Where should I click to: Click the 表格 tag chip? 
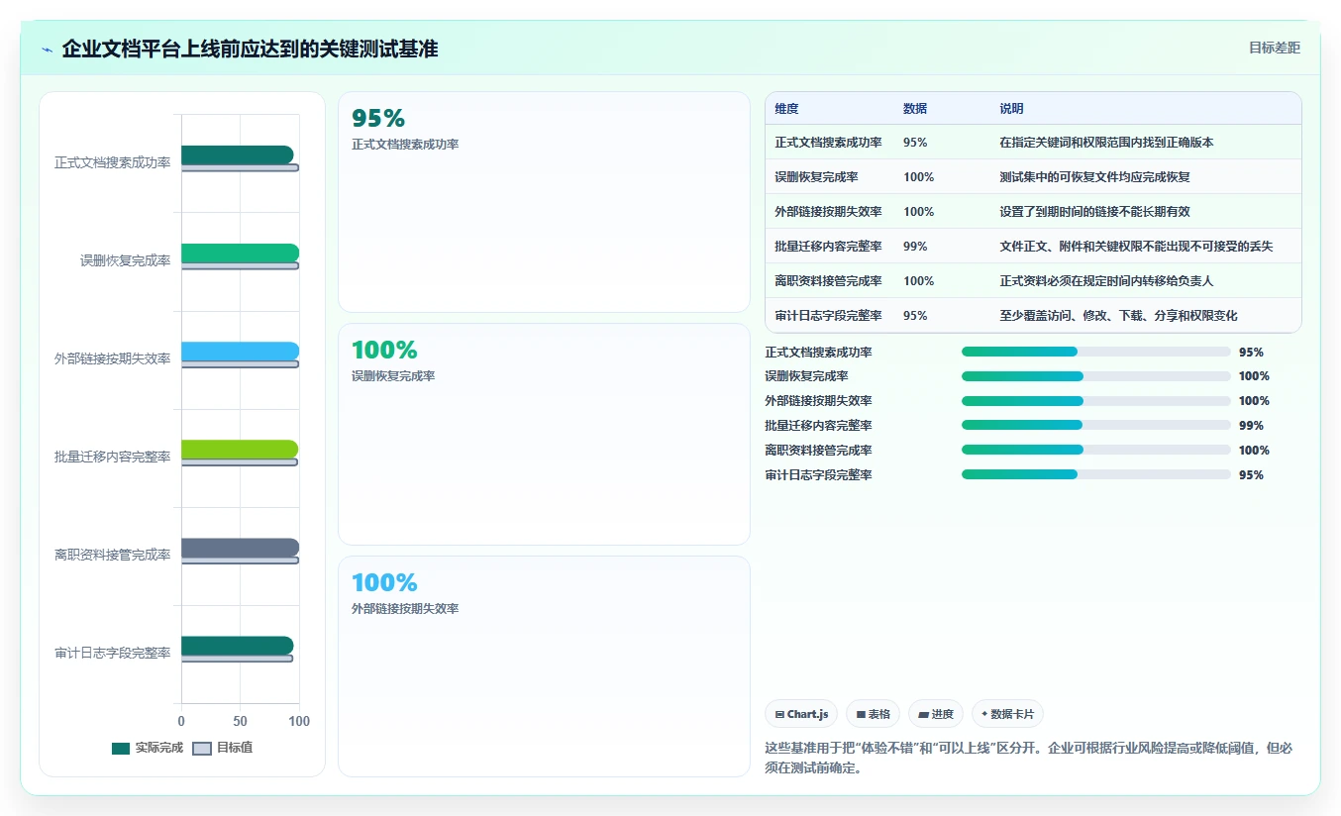(873, 714)
